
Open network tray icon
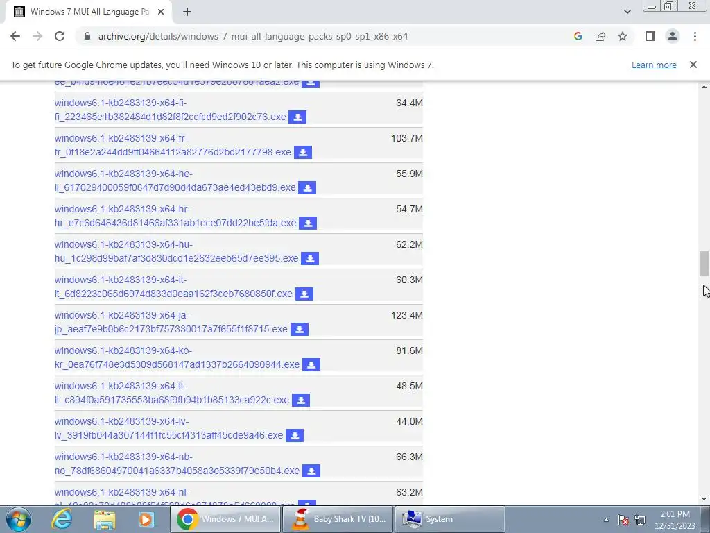tap(640, 520)
